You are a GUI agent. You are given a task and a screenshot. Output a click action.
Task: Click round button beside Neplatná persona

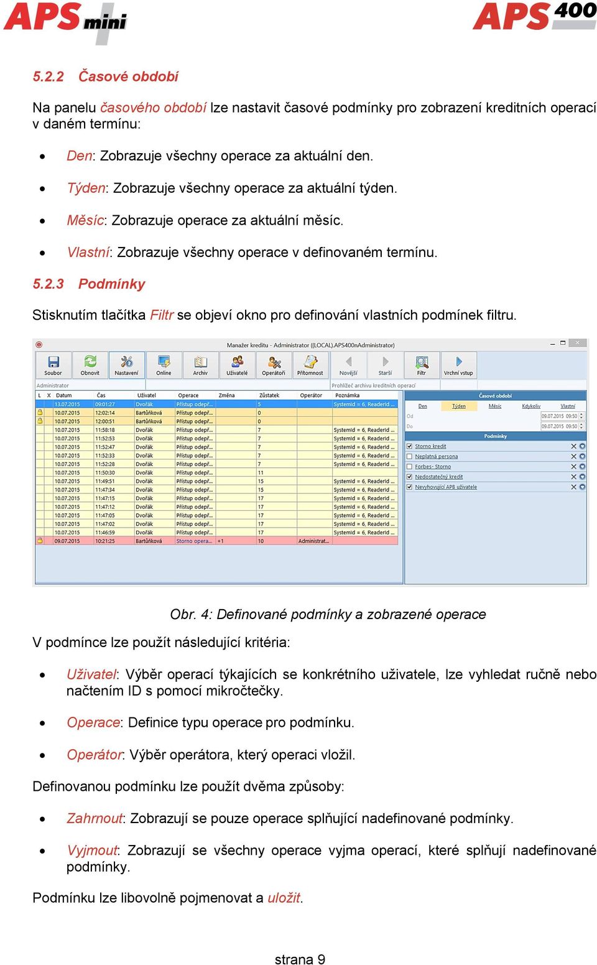583,456
